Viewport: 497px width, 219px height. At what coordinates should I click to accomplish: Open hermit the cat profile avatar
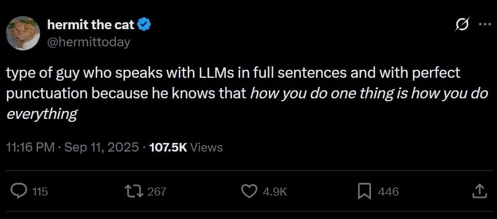(23, 33)
